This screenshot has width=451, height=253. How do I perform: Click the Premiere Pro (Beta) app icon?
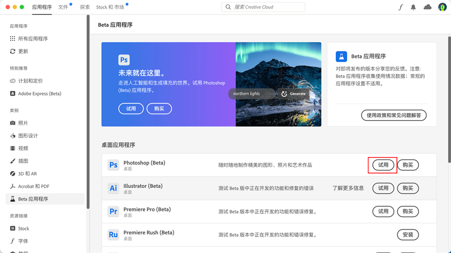[x=113, y=211]
